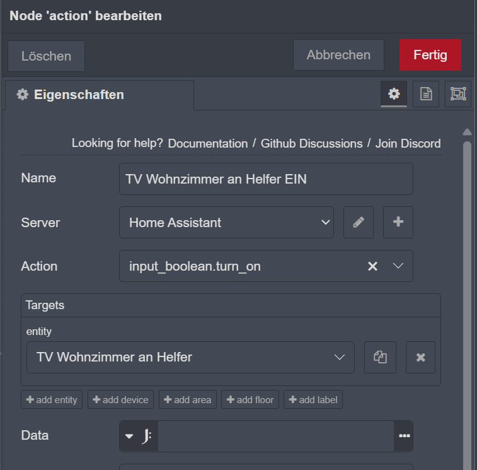The height and width of the screenshot is (470, 477).
Task: Remove the TV Wohnzimmer an Helfer entity
Action: tap(420, 357)
